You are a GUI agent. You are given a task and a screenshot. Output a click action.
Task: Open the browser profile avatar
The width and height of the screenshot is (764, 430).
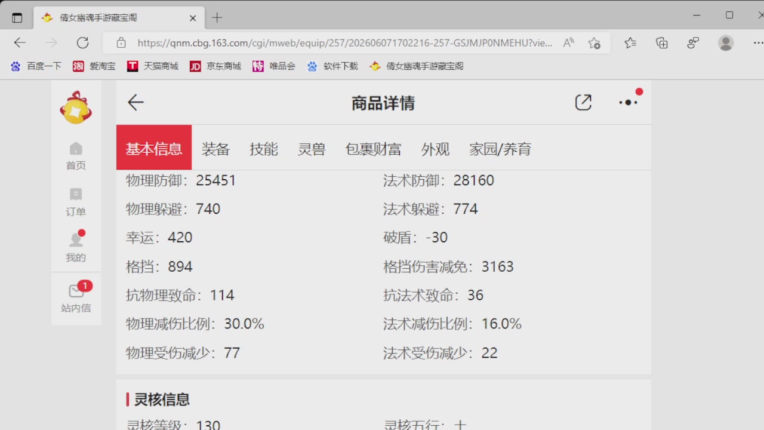[x=726, y=42]
